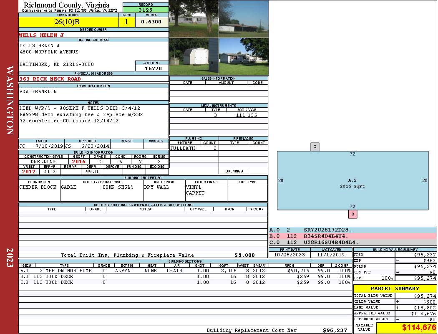Select the top-right carport photo

pos(244,19)
